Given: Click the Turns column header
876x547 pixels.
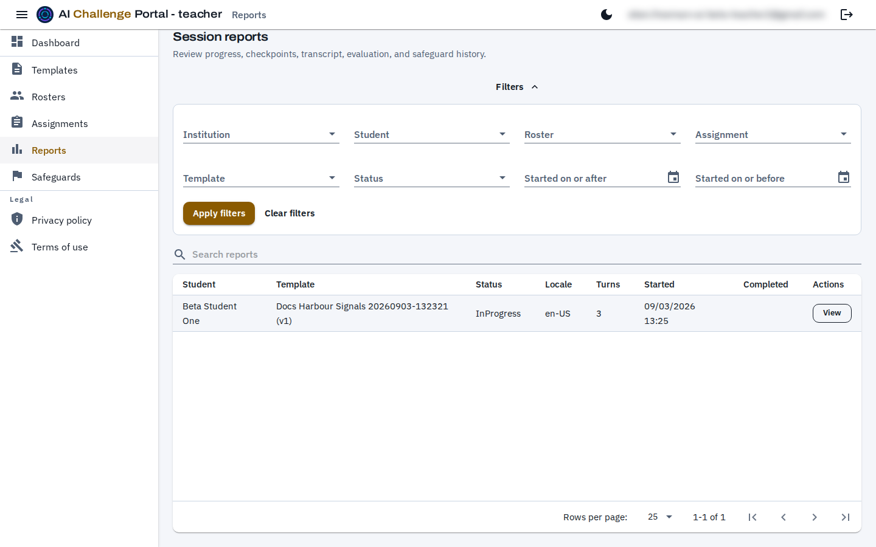Looking at the screenshot, I should pyautogui.click(x=608, y=284).
